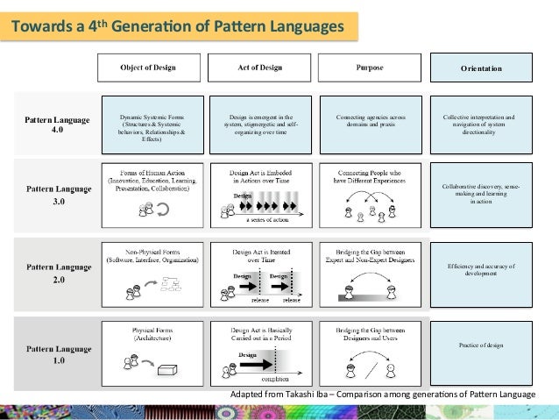Select the Act of Design column header
Screen dimensions: 559x420
pyautogui.click(x=259, y=68)
